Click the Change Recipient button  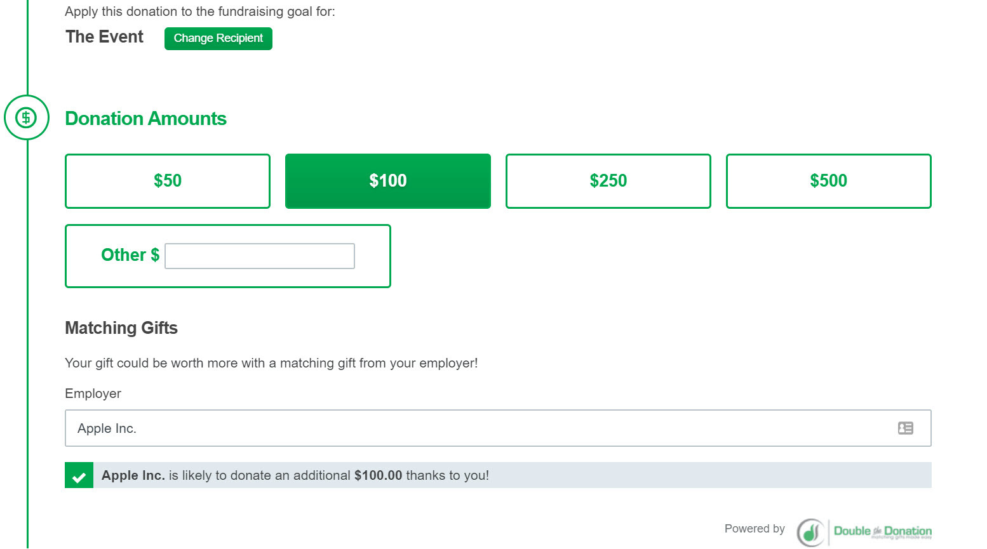(x=218, y=39)
